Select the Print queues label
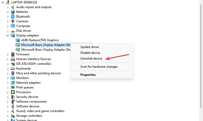Screen dimensions: 203x121 25,87
